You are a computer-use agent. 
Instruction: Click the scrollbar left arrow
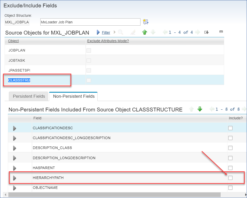coord(6,194)
